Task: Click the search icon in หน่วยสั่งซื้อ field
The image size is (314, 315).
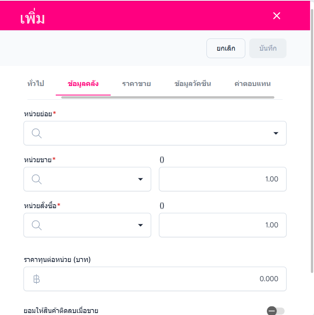Action: click(37, 225)
